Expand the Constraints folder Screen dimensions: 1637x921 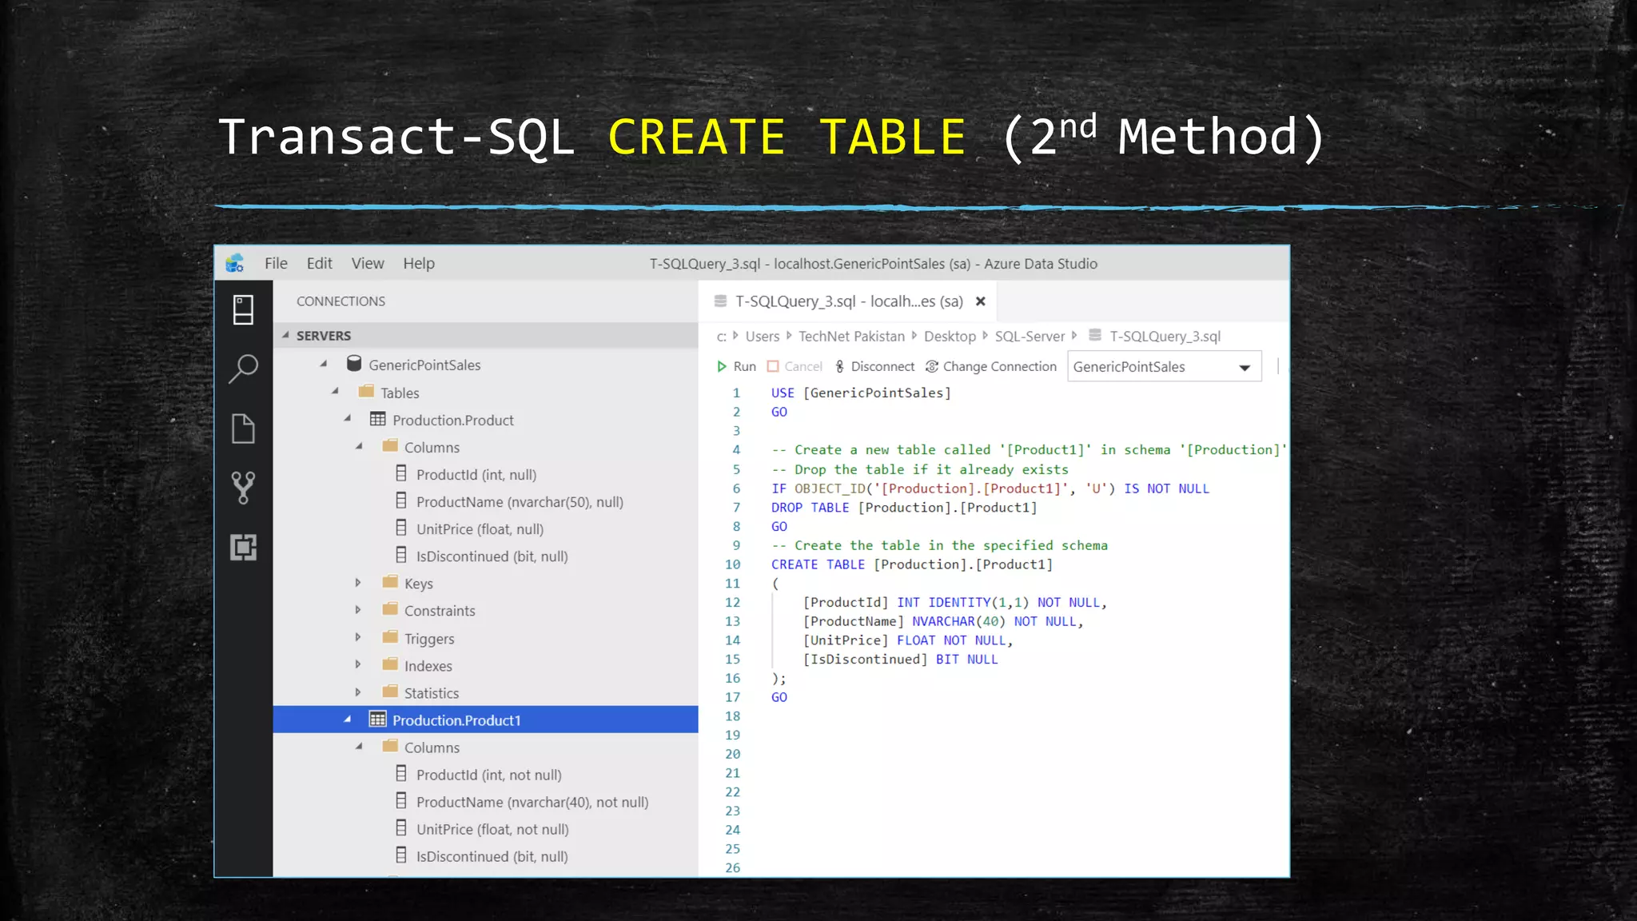358,610
